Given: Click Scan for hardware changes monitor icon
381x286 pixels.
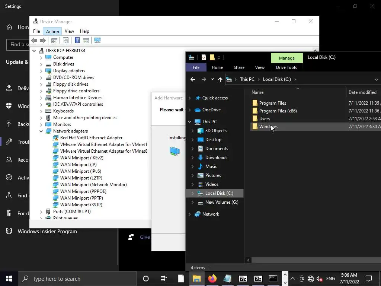Looking at the screenshot, I should 97,40.
